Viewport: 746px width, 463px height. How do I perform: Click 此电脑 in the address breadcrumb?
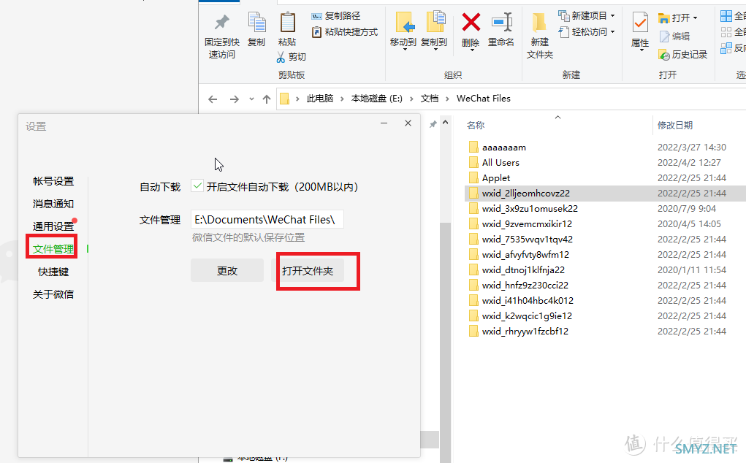[320, 99]
